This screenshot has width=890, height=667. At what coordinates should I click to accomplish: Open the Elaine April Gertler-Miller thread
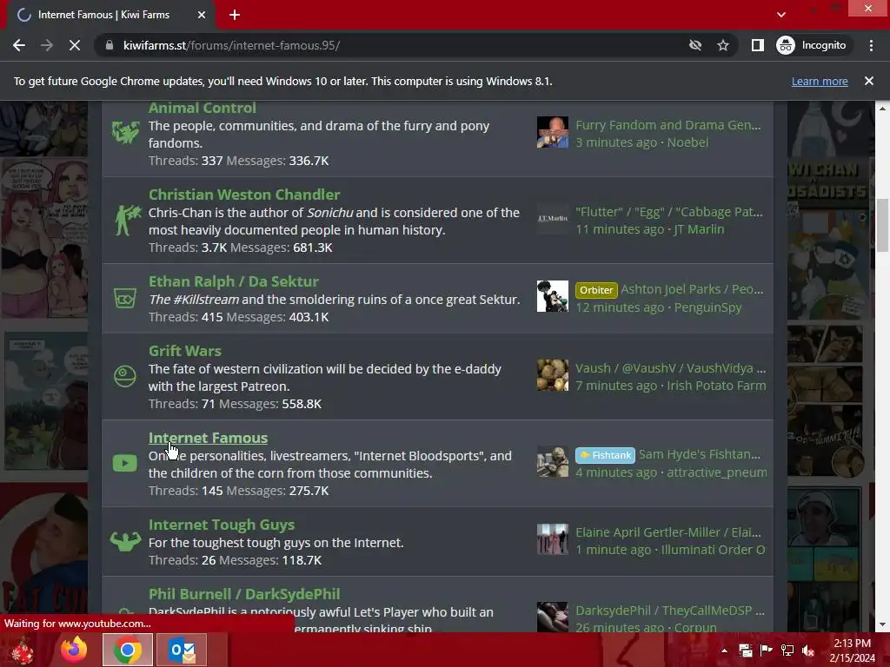[668, 532]
